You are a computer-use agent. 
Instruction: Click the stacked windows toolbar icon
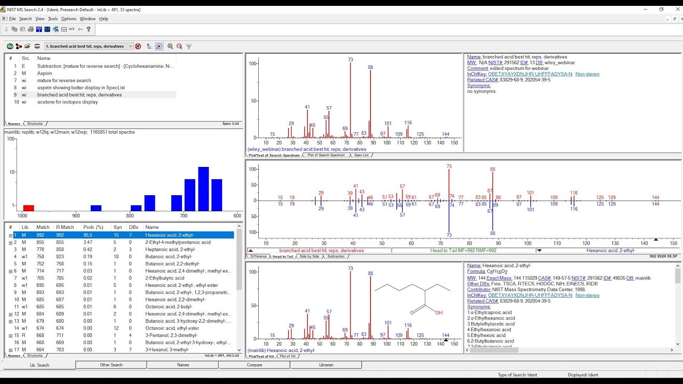coord(55,29)
